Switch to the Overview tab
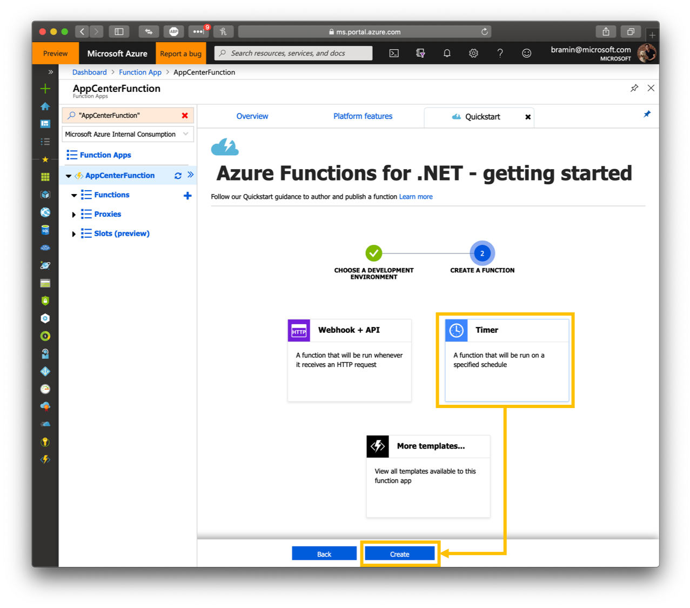Viewport: 690px width, 608px height. [252, 116]
